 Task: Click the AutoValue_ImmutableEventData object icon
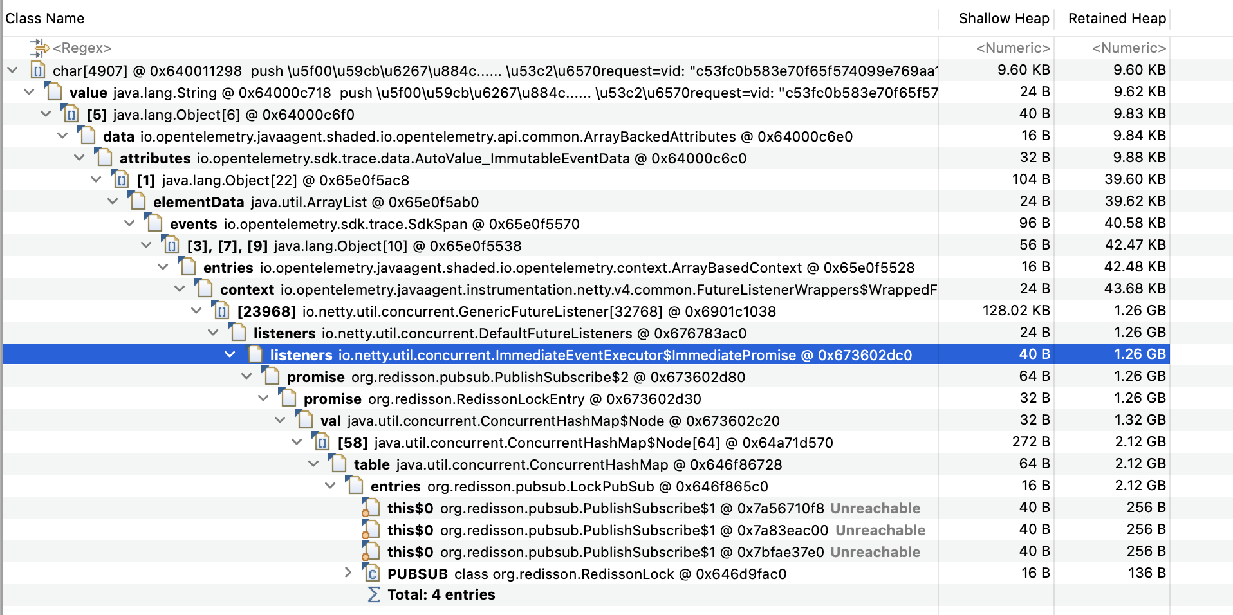coord(104,157)
